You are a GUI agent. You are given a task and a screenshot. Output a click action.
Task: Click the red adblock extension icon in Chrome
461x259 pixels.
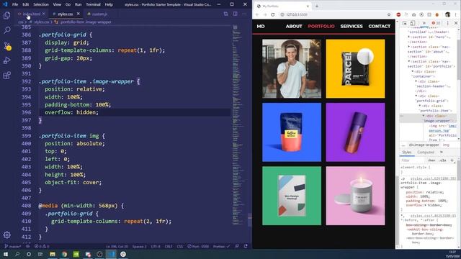(x=398, y=14)
